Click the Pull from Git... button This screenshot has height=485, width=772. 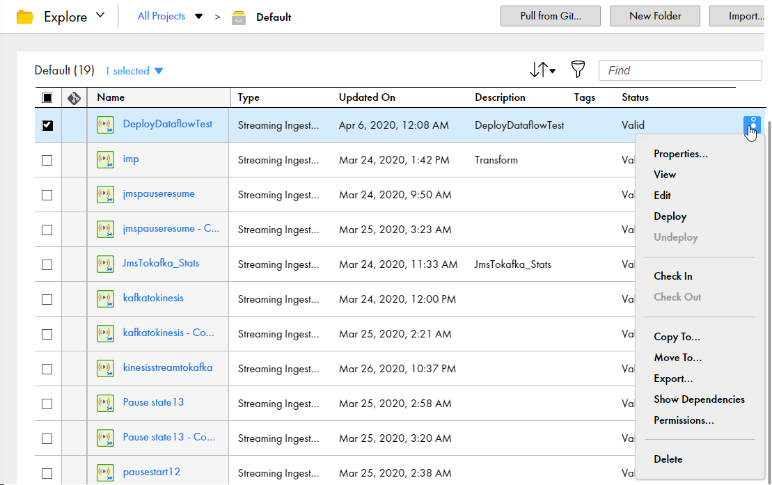551,16
